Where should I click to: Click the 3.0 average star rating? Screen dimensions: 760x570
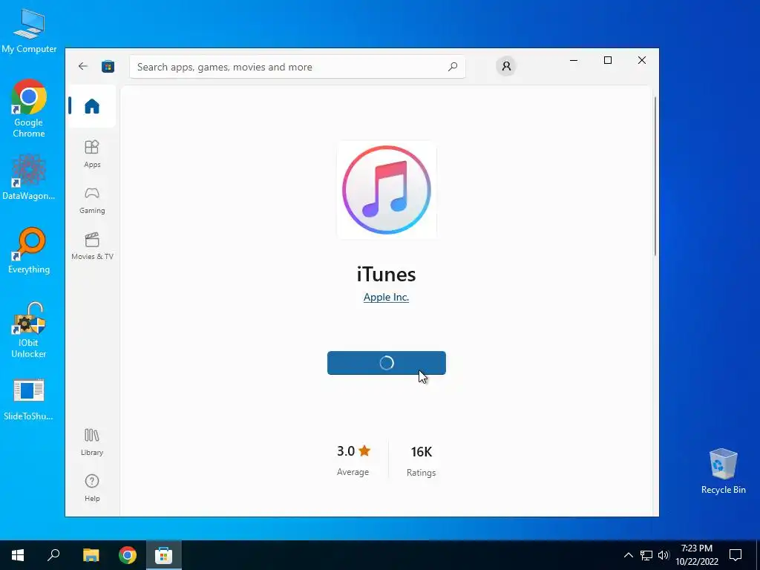tap(353, 459)
